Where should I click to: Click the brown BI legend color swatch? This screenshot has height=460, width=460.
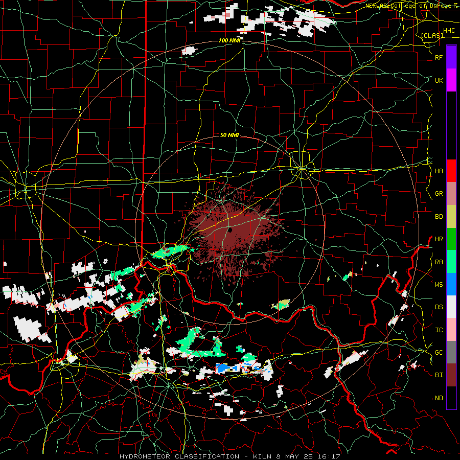[451, 375]
